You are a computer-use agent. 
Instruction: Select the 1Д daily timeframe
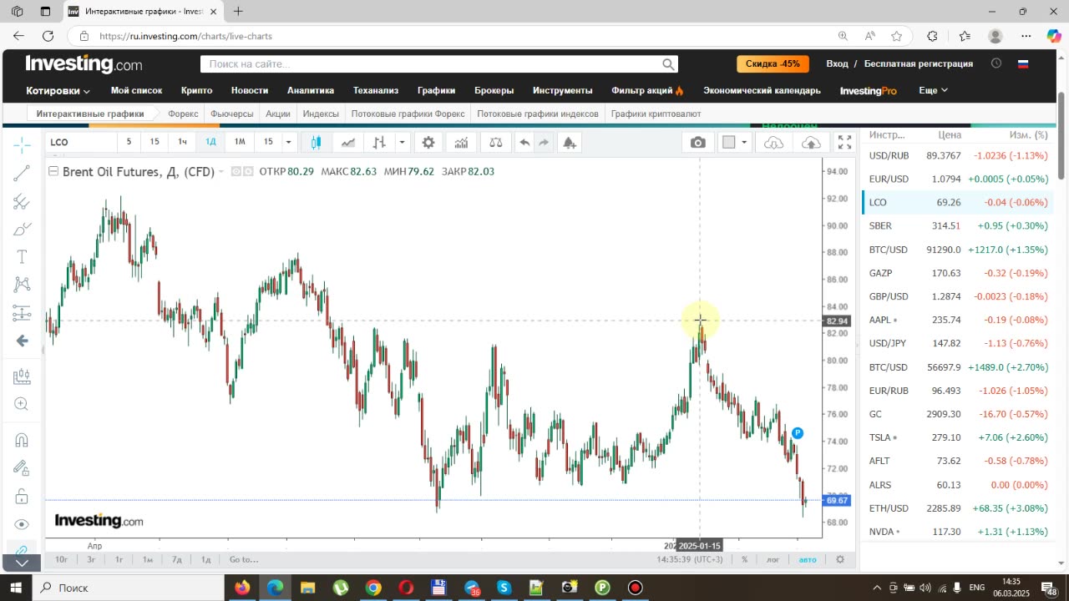click(210, 142)
